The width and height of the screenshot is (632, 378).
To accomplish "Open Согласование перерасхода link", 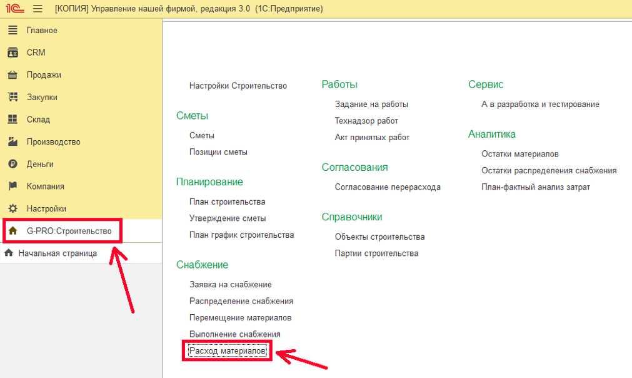I will 388,187.
